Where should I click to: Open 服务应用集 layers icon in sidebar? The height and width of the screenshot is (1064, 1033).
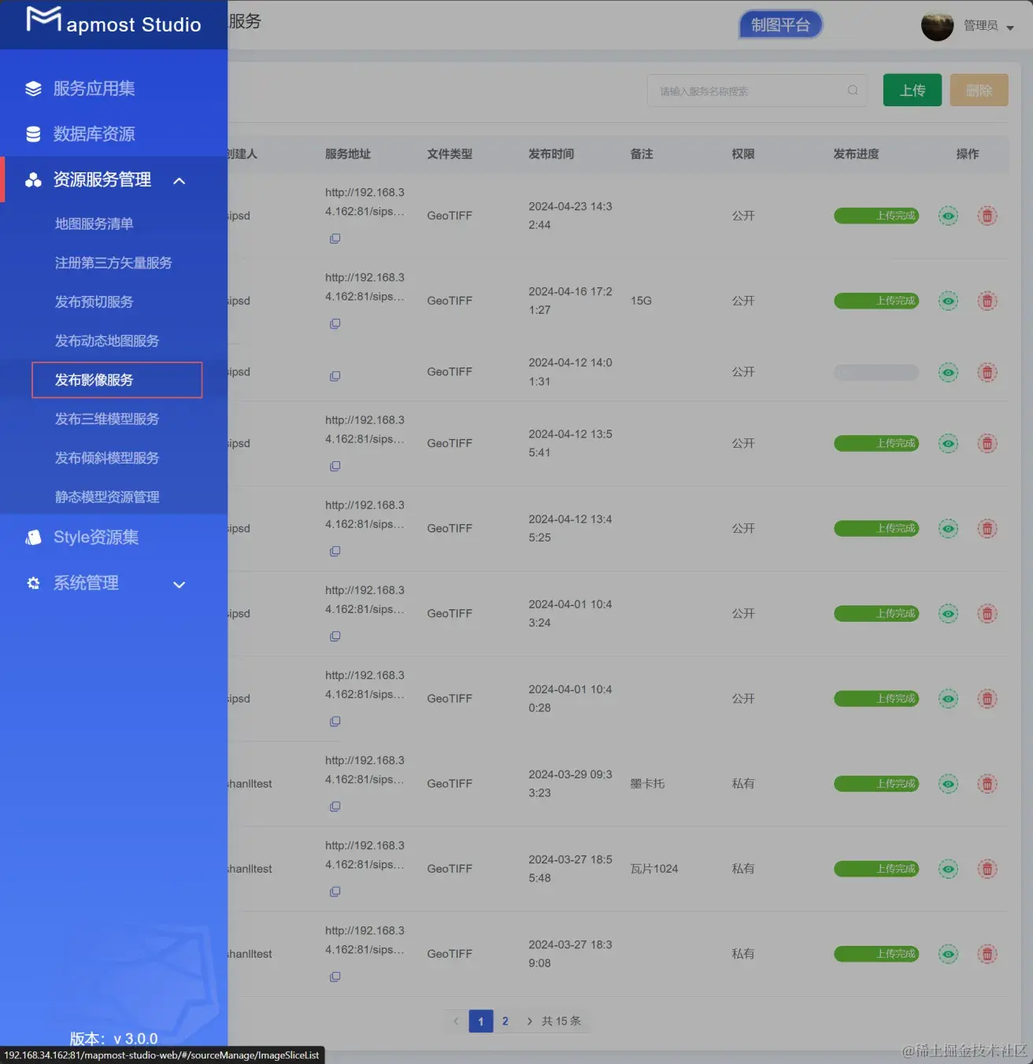[33, 89]
